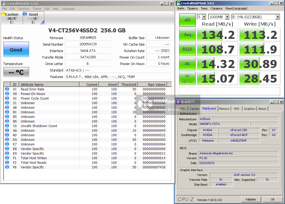This screenshot has width=285, height=204.
Task: Click the CrystalDiskInfo title bar icon
Action: (x=4, y=3)
